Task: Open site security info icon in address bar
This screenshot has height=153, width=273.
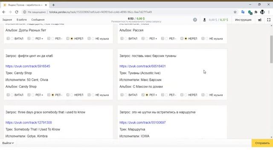Action: coord(25,12)
